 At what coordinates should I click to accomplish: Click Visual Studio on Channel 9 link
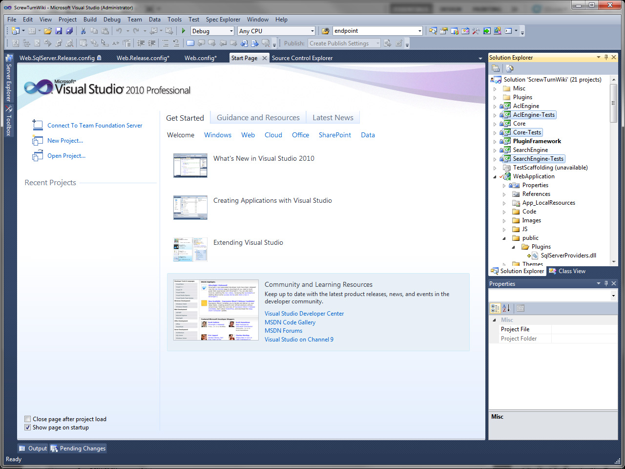pos(299,340)
